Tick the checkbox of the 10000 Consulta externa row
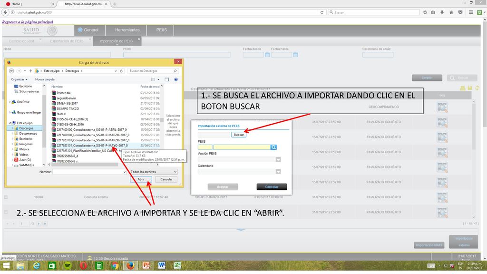Viewport: 487px width, 274px height. tap(6, 197)
